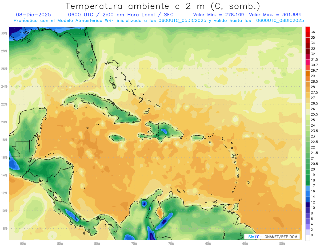Screen dimensions: 320x247
Task: Click the 90W longitude axis label
Action: 23,244
